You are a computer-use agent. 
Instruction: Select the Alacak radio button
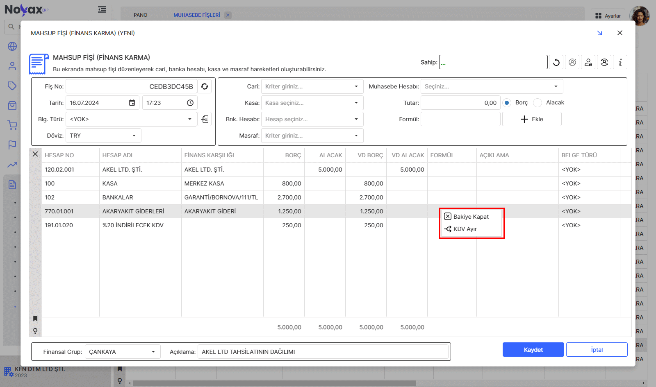[x=538, y=103]
